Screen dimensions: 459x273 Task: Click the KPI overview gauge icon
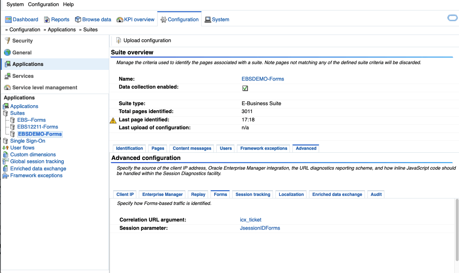click(x=120, y=19)
